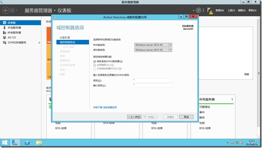
Task: Open the dropdown arrow beside refresh icon
Action: (x=194, y=10)
